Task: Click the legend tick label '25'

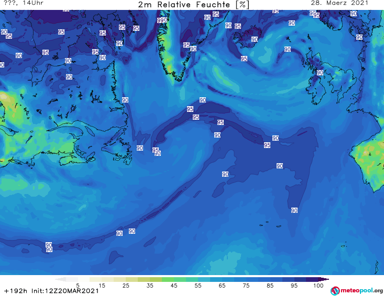Action: coord(126,286)
